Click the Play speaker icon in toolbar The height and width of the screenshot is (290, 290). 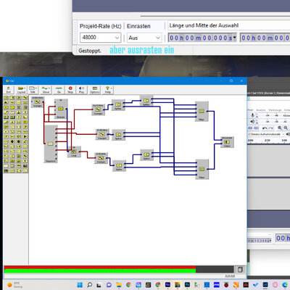point(82,90)
